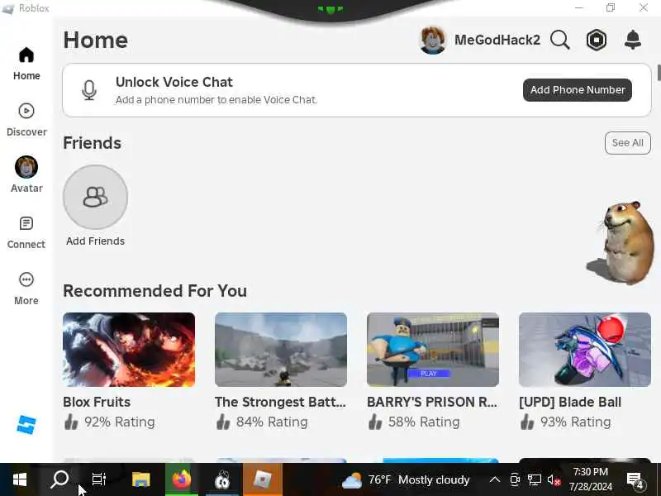Open the More menu
The image size is (661, 496).
[x=26, y=289]
